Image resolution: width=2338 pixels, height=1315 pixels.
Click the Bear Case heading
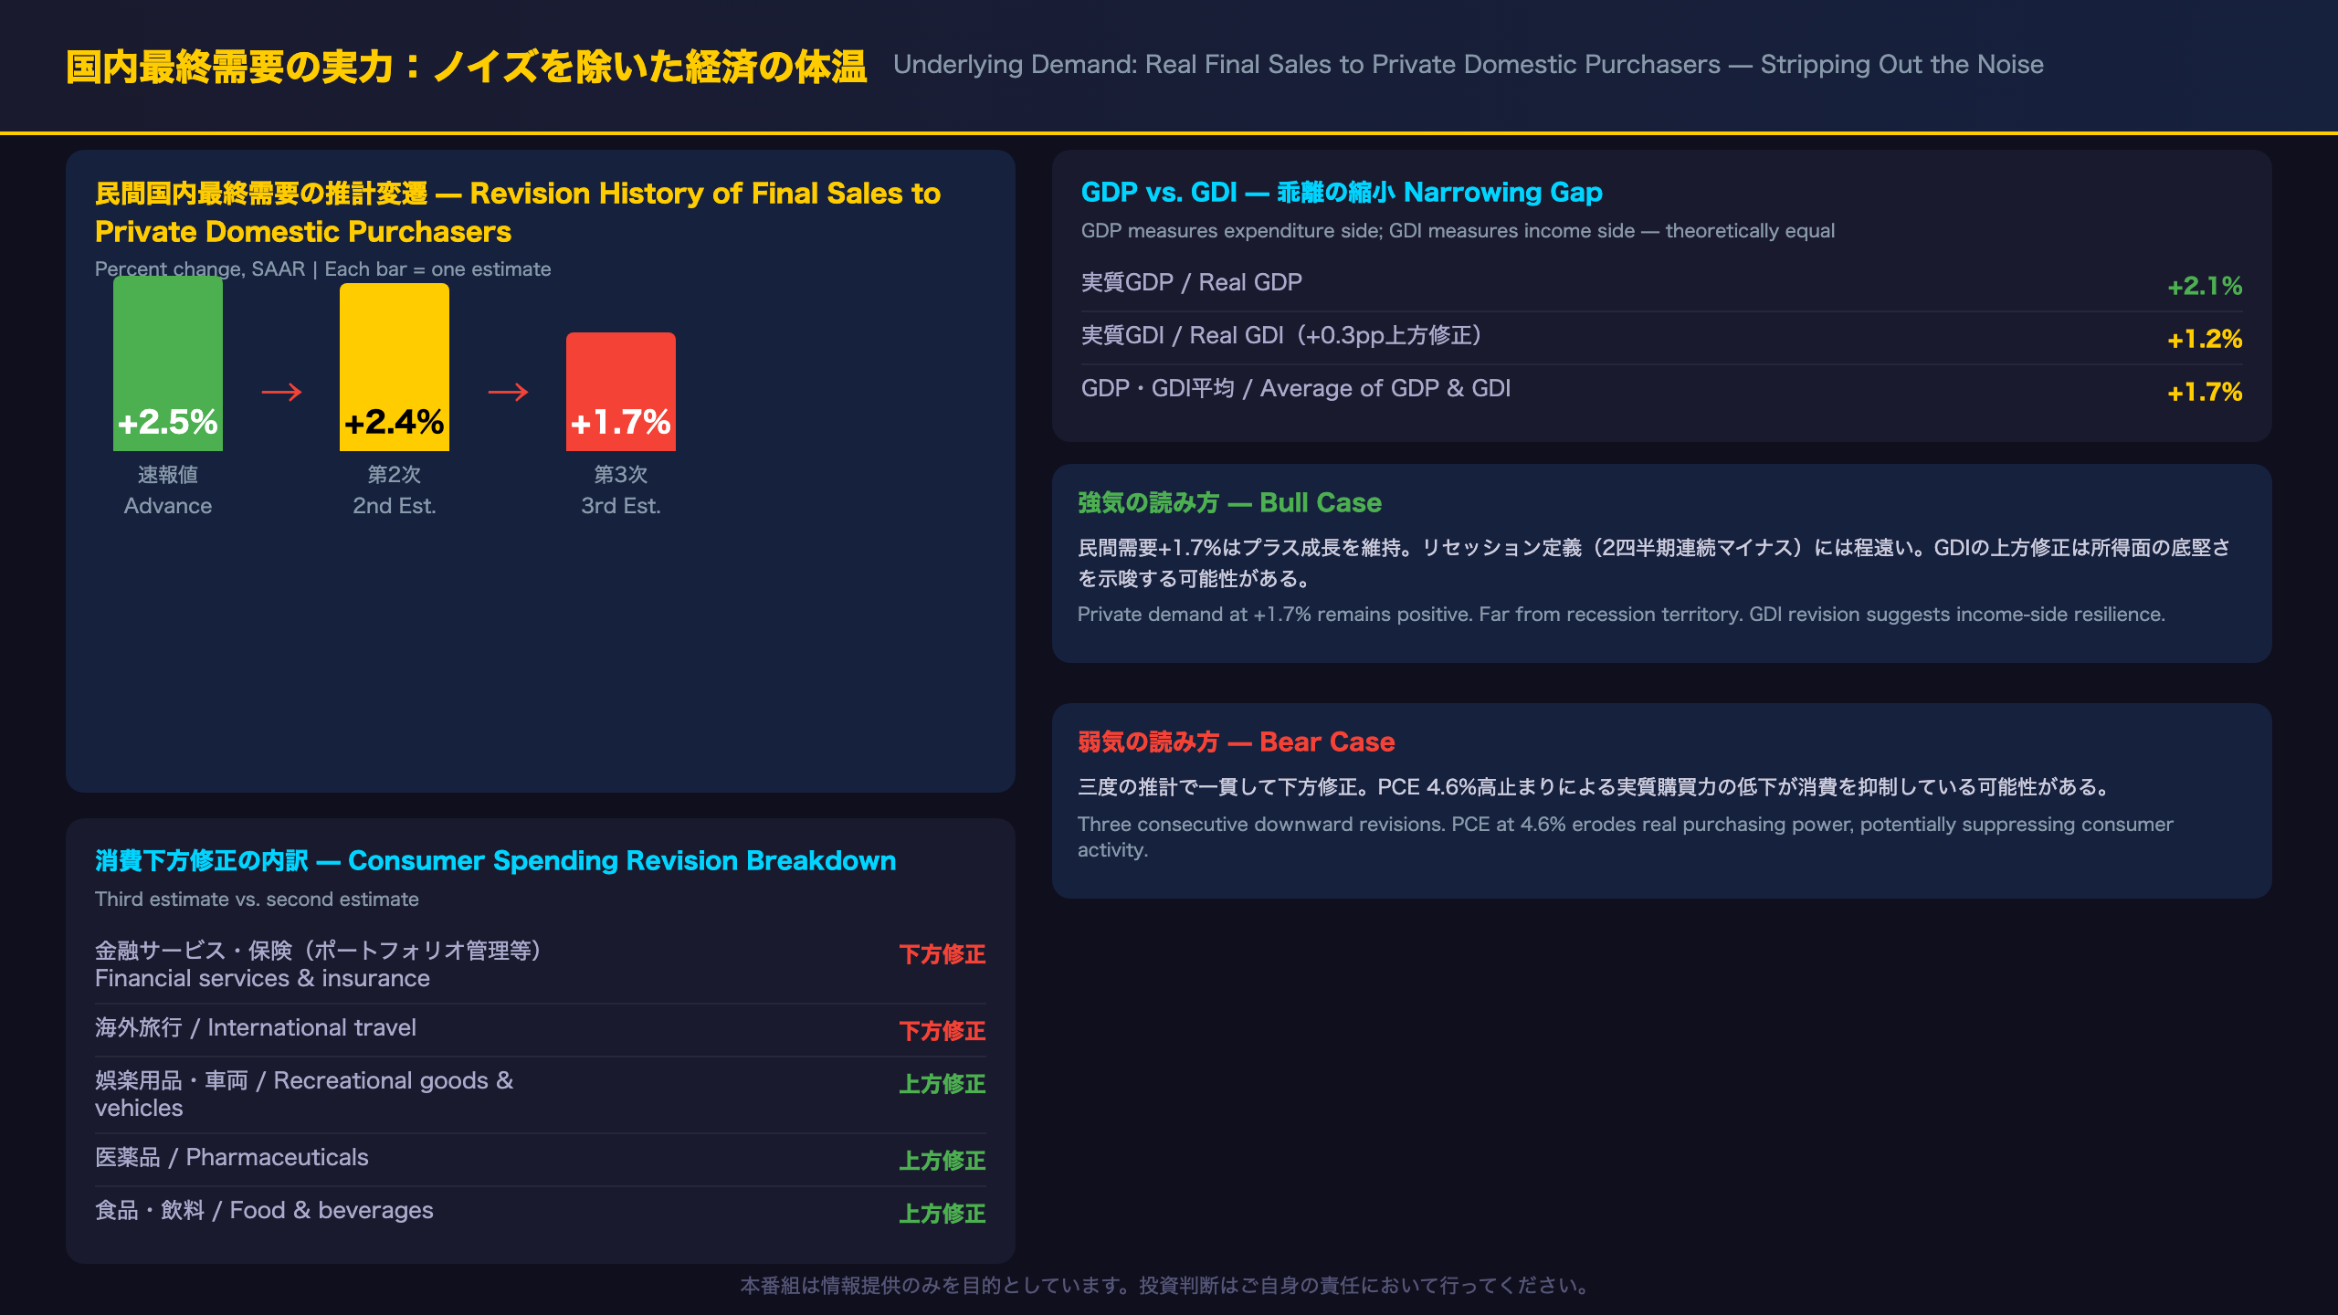pos(1236,742)
